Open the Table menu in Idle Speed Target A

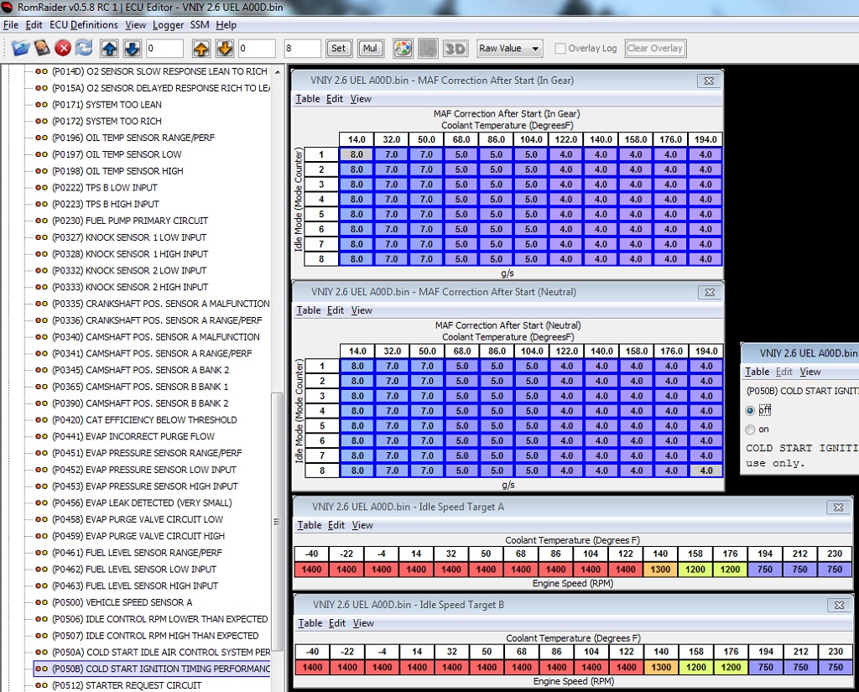(310, 525)
